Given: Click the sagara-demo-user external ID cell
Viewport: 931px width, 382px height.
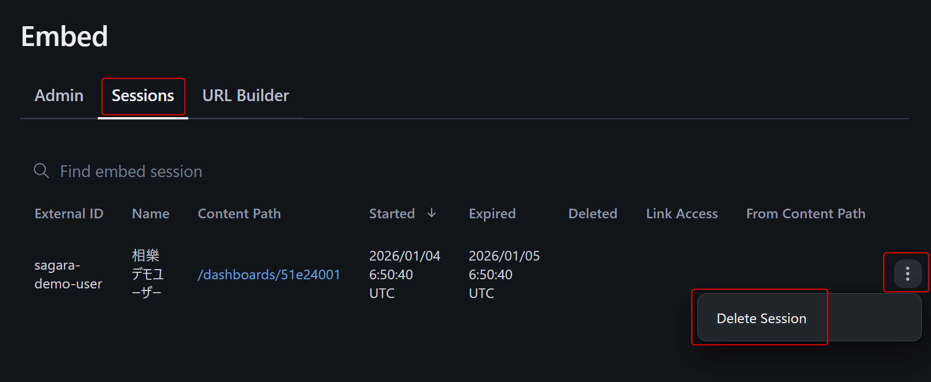Looking at the screenshot, I should (68, 274).
